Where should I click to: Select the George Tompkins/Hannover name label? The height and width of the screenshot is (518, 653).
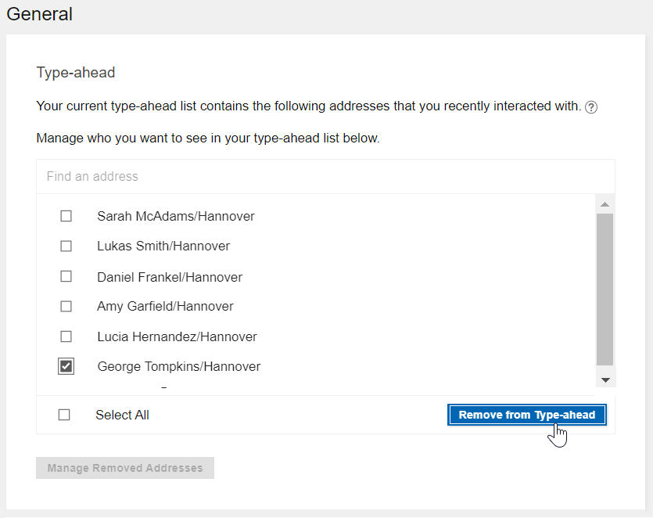pyautogui.click(x=178, y=366)
